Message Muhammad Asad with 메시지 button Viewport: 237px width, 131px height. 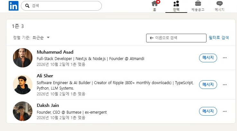(x=208, y=58)
